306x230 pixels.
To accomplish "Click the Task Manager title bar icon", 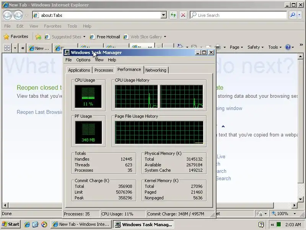I will click(67, 52).
